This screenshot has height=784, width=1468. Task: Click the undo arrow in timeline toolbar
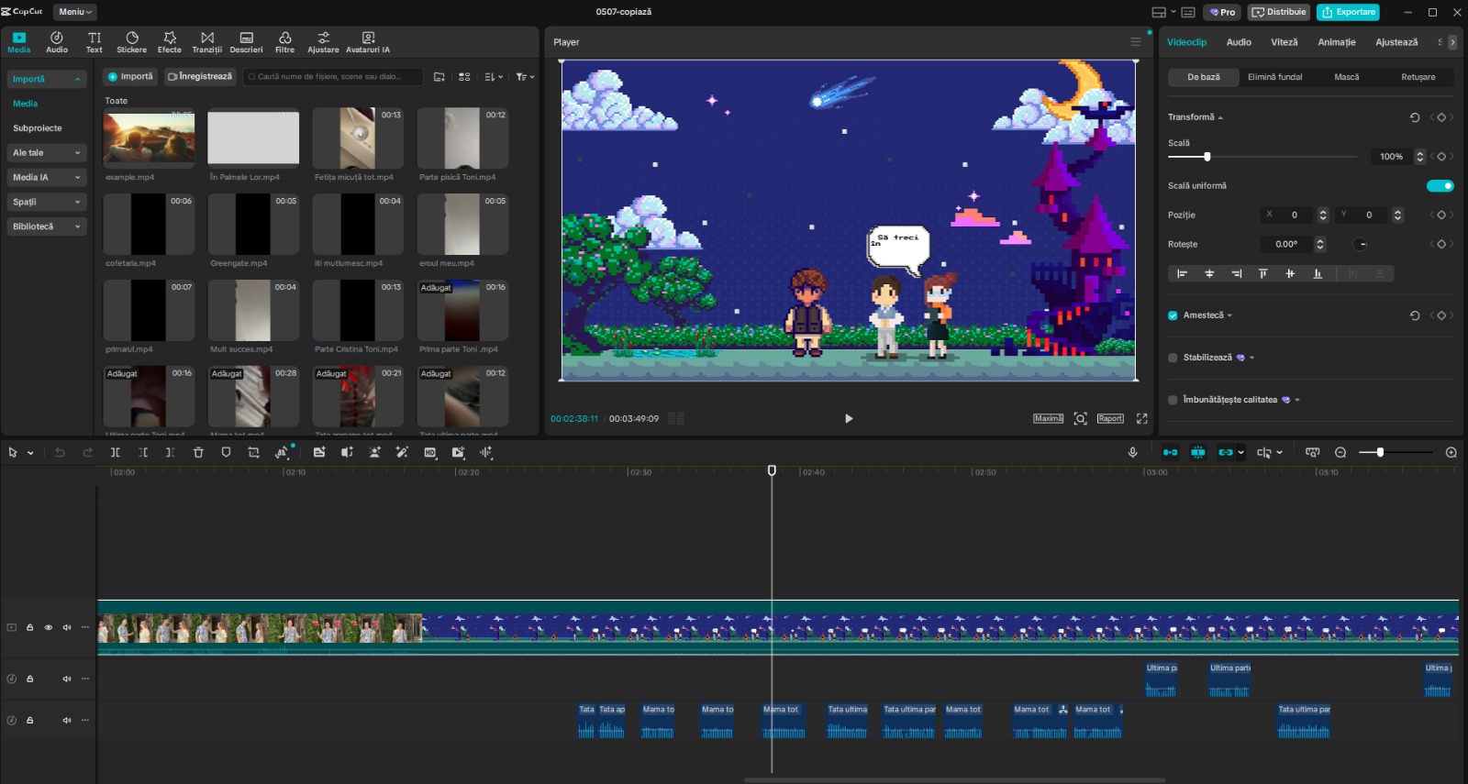60,452
